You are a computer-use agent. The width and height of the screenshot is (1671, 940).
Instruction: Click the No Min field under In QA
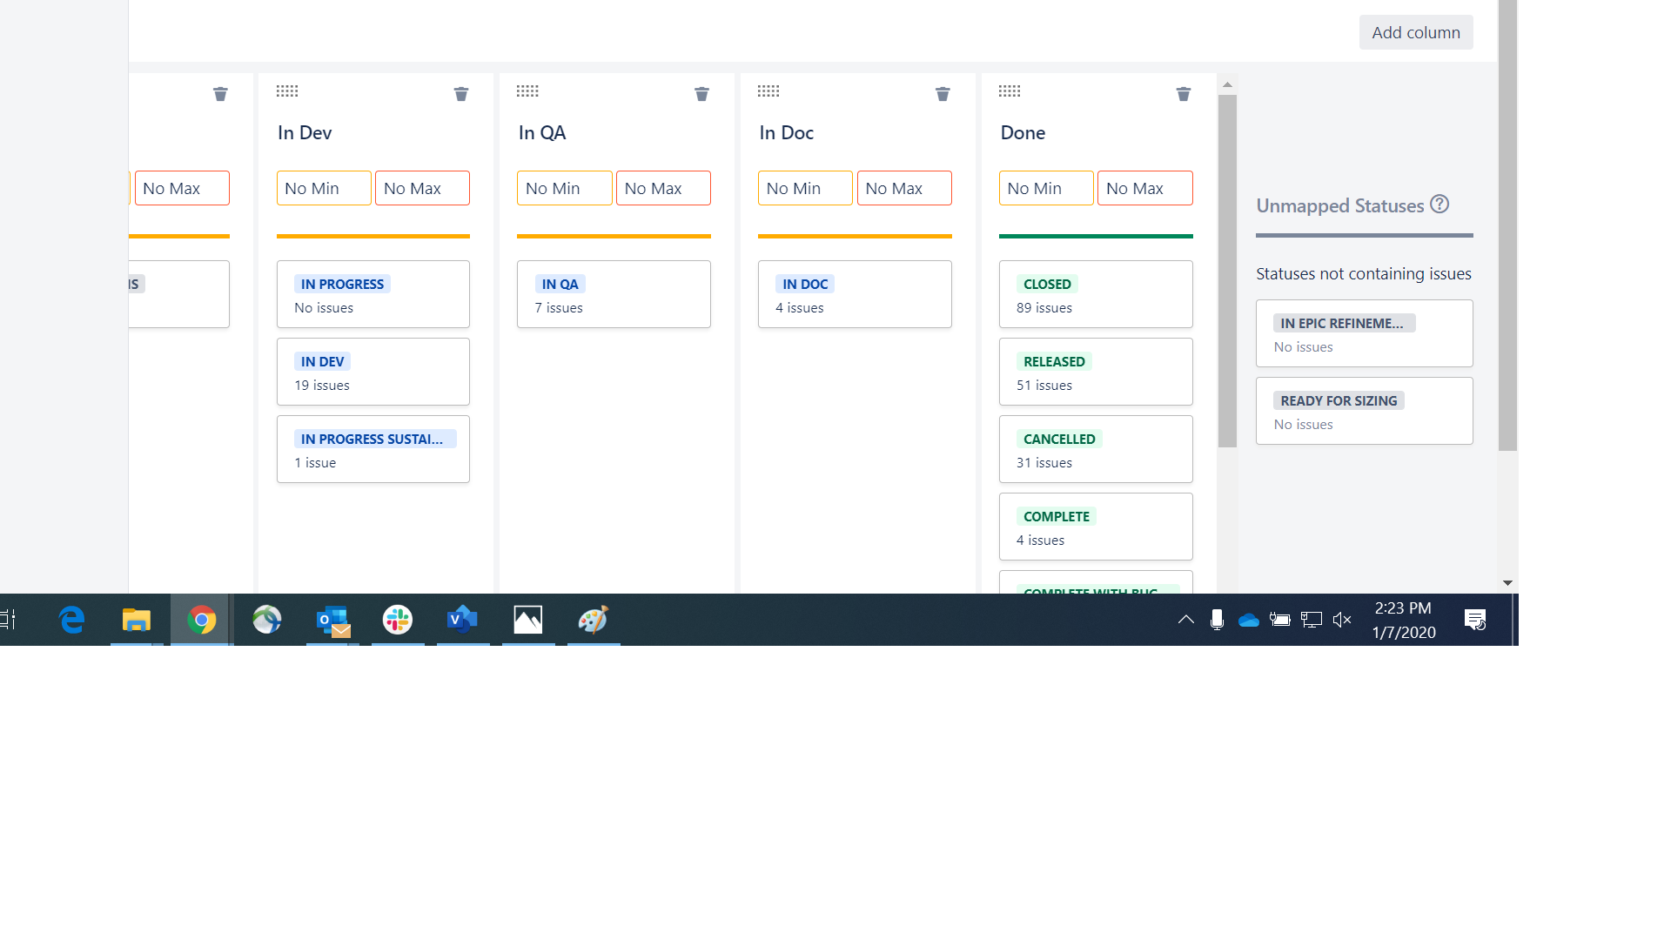point(564,188)
